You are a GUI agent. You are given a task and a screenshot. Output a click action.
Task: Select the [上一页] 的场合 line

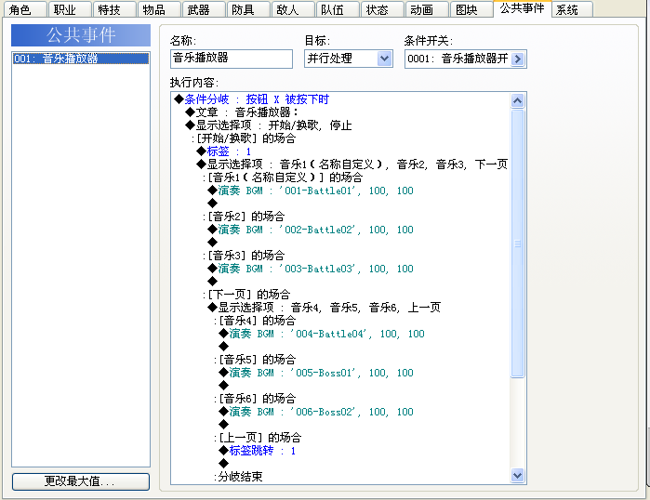click(x=258, y=438)
